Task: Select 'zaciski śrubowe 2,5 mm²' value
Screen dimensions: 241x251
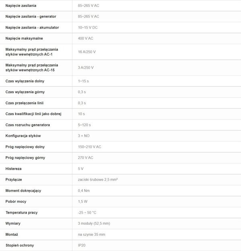Action: coord(98,180)
